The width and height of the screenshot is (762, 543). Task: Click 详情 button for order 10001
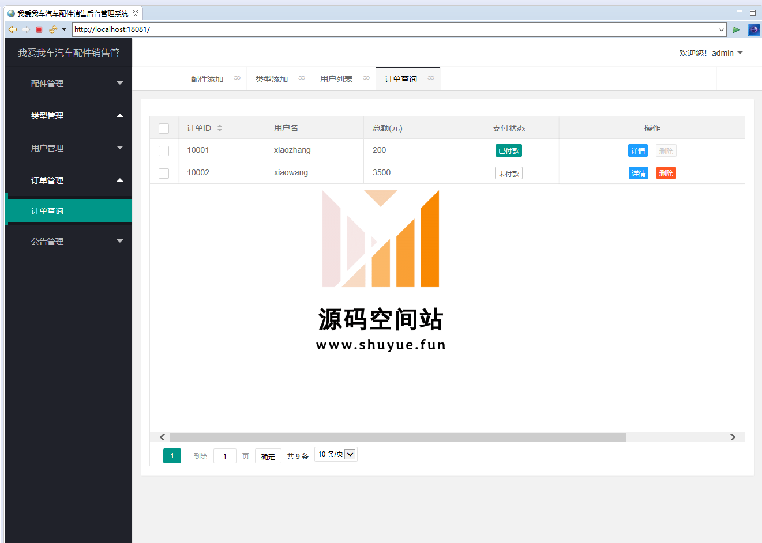tap(638, 151)
